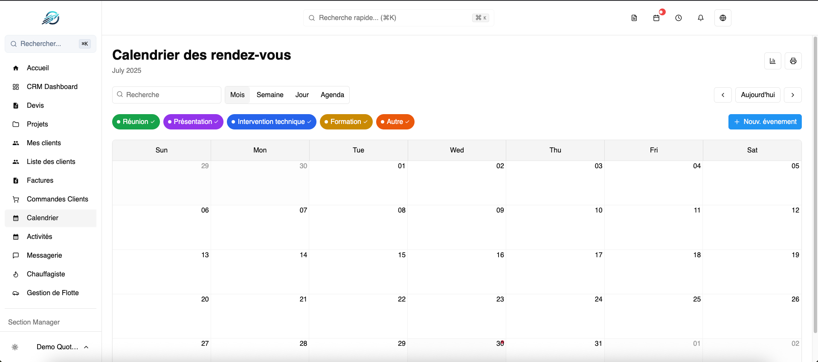Click the clock history icon in header
This screenshot has height=362, width=818.
[x=678, y=18]
